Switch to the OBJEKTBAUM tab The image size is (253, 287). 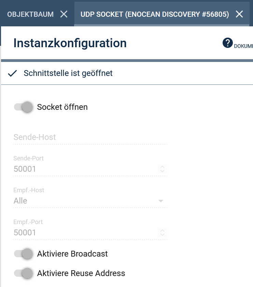coord(30,14)
